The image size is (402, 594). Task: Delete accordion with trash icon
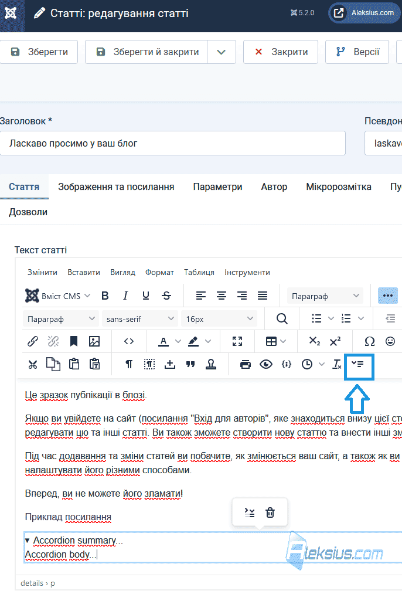270,512
